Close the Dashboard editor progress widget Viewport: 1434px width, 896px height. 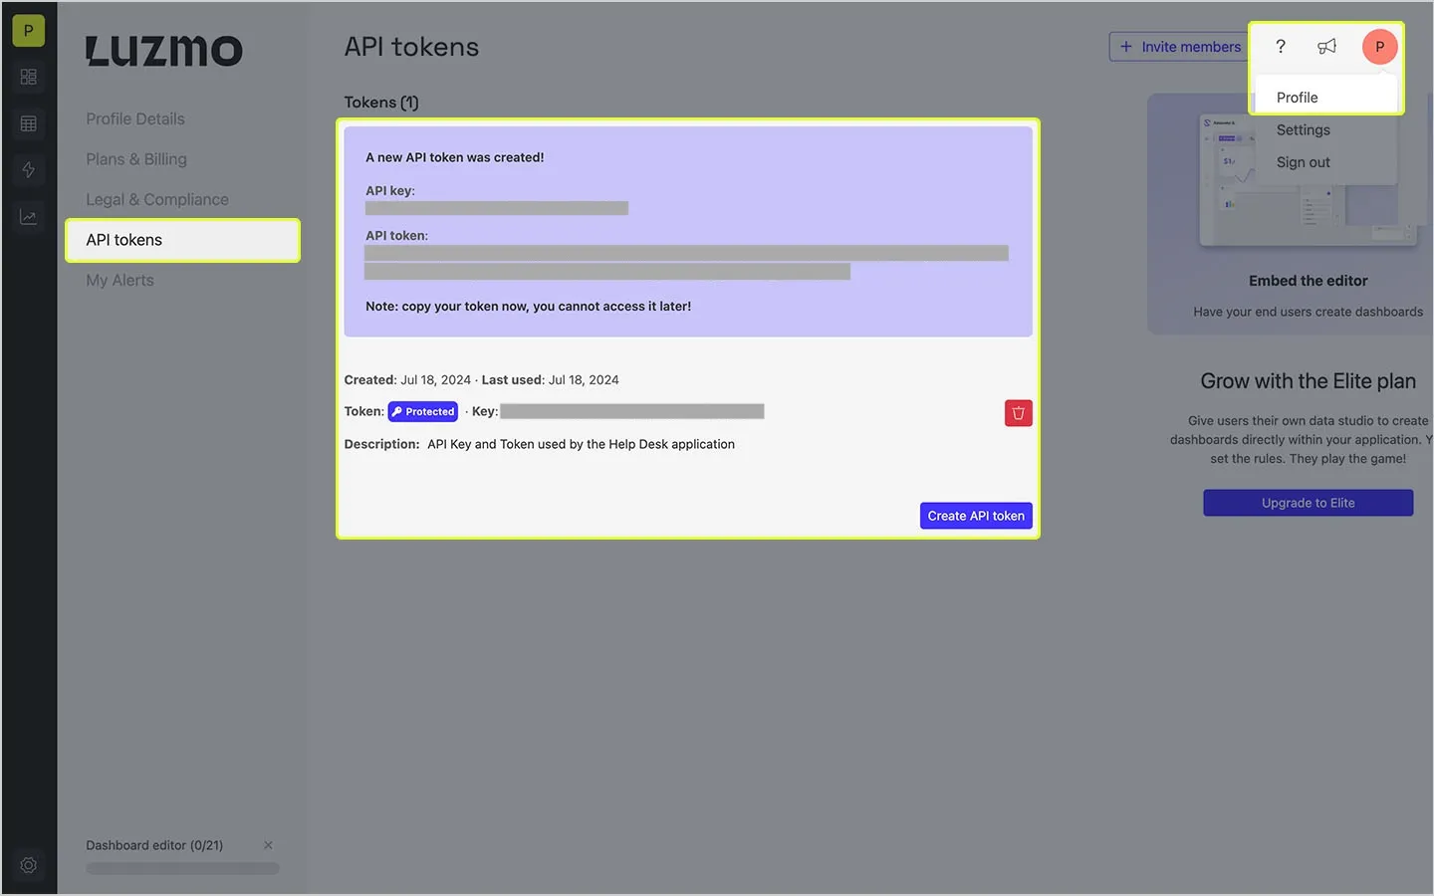click(268, 845)
